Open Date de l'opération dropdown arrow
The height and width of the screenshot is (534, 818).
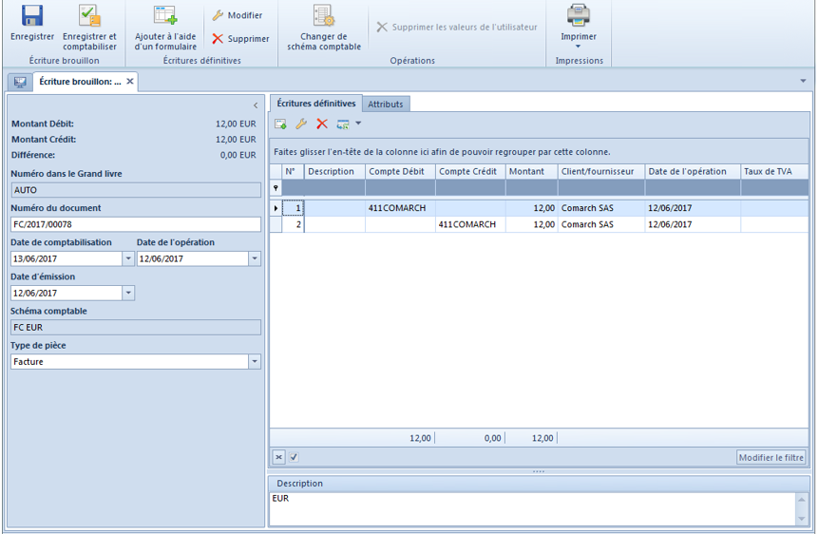(x=255, y=258)
